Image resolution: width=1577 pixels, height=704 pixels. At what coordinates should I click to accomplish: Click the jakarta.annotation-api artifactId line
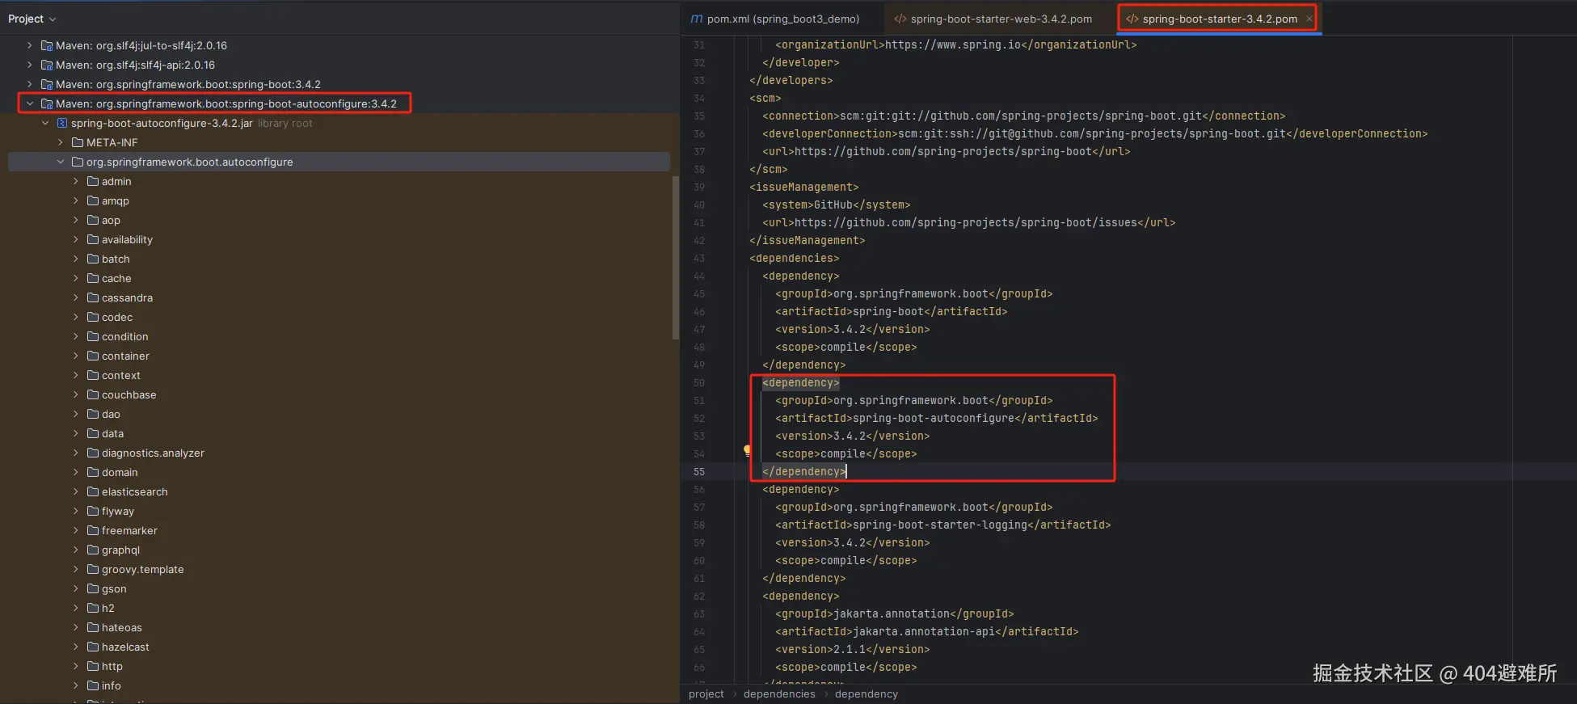pos(927,632)
